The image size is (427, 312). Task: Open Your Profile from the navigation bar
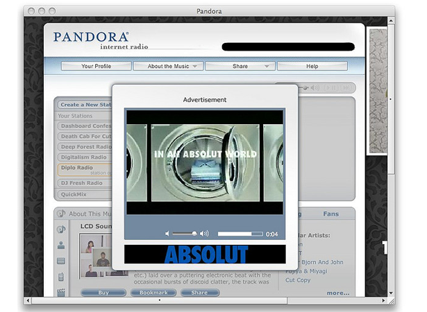[x=96, y=66]
